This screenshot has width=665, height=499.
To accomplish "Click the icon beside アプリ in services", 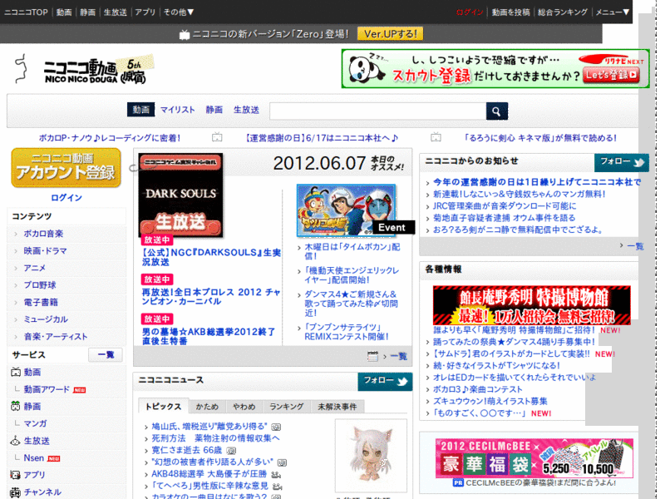I will (16, 475).
